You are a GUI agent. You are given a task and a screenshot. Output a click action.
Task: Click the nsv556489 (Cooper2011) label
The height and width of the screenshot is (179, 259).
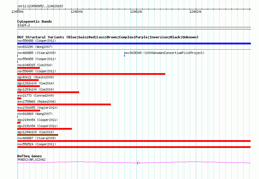tap(37, 59)
